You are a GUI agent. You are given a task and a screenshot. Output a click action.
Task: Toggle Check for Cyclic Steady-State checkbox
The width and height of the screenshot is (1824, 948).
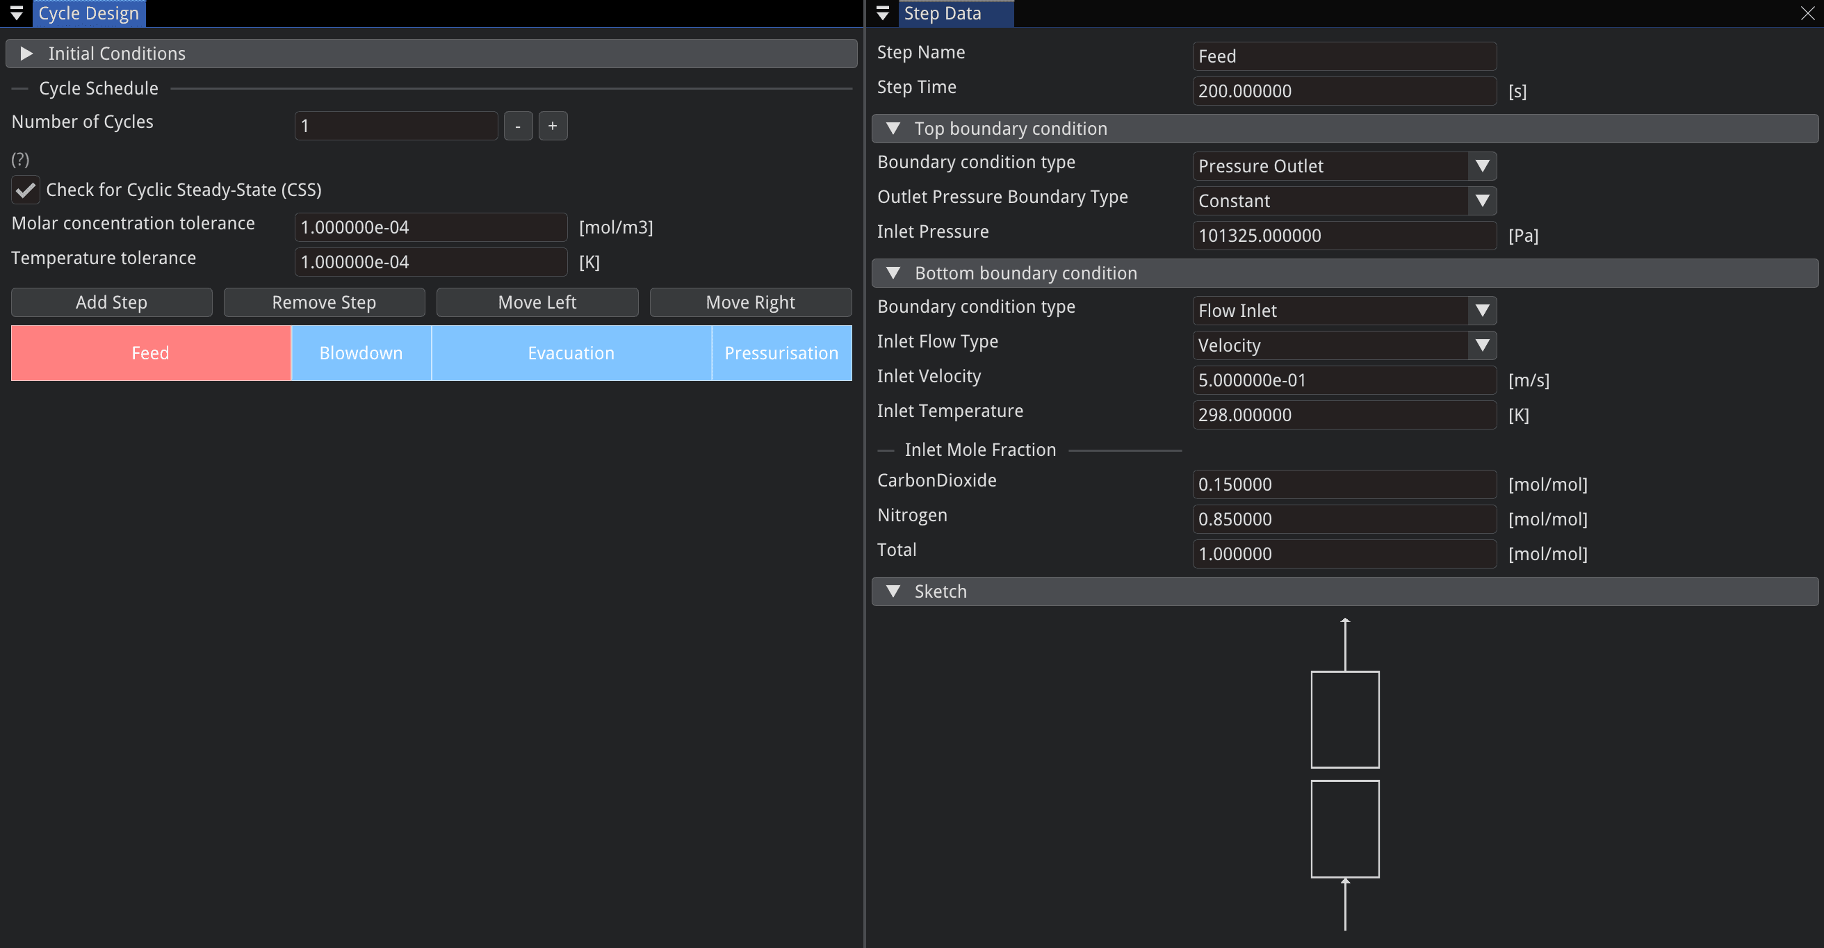[x=26, y=190]
